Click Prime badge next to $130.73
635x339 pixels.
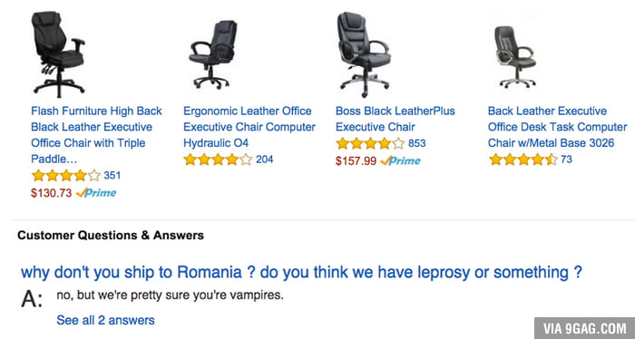96,192
